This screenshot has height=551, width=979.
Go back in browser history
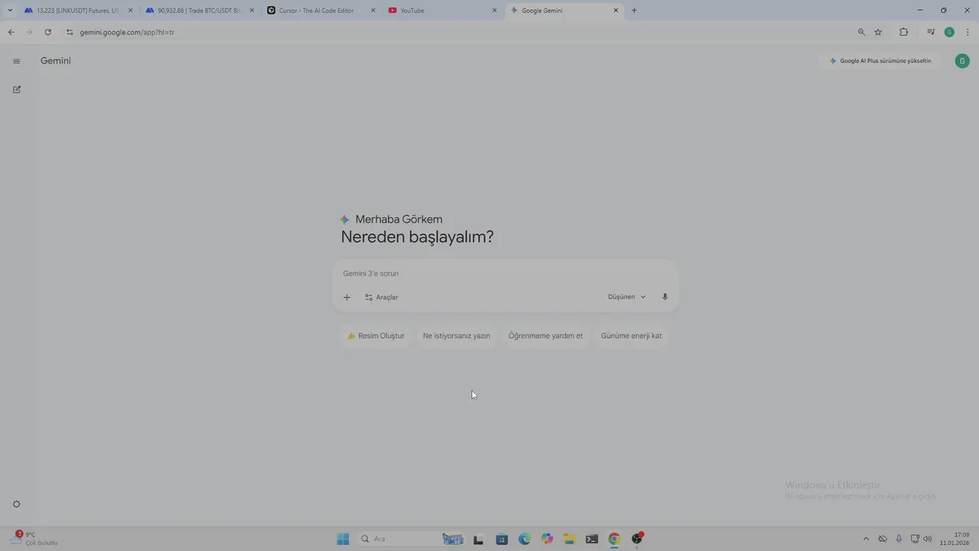11,32
